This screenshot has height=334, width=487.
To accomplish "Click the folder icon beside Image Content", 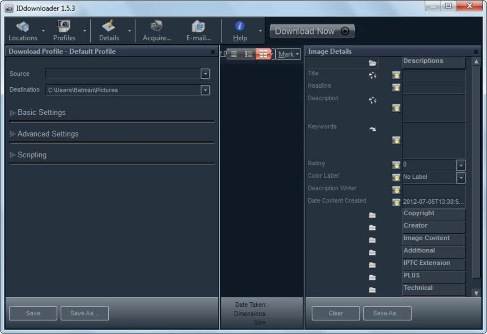I will coord(372,240).
